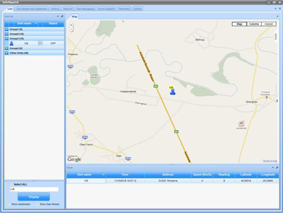Viewport: 283px width, 213px height.
Task: Open the Geo-Fences and Landmarks tab
Action: [x=32, y=9]
